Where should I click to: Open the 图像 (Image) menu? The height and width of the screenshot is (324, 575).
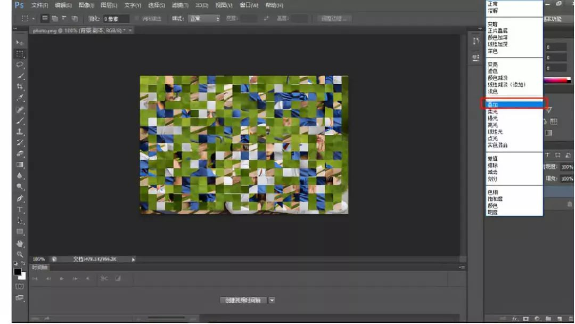coord(86,5)
